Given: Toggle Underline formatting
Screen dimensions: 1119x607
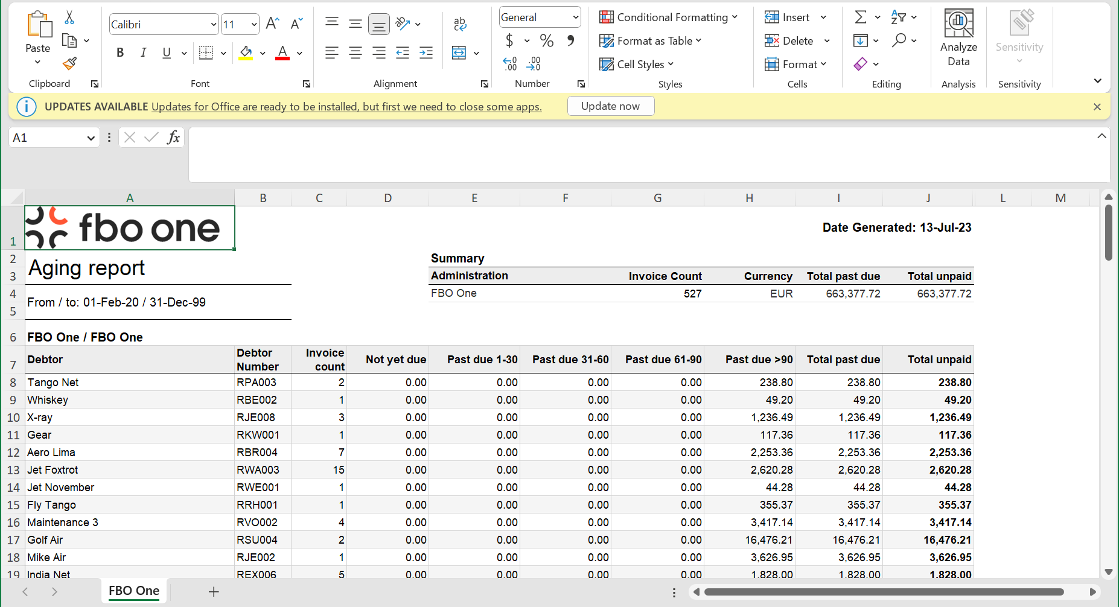Looking at the screenshot, I should point(167,52).
